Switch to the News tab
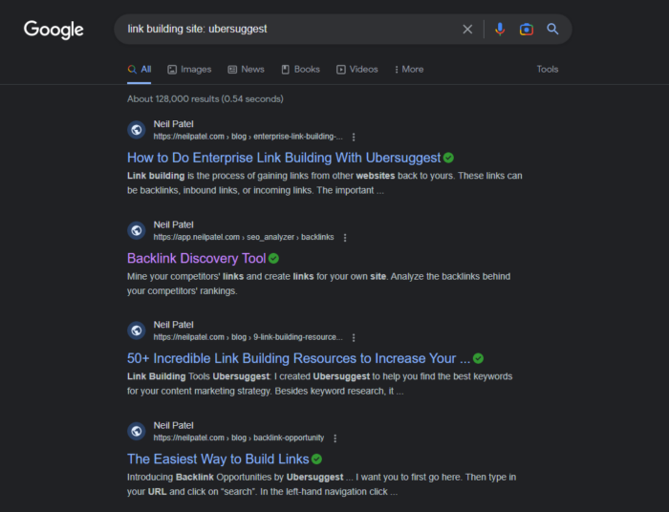Viewport: 669px width, 512px height. 247,69
